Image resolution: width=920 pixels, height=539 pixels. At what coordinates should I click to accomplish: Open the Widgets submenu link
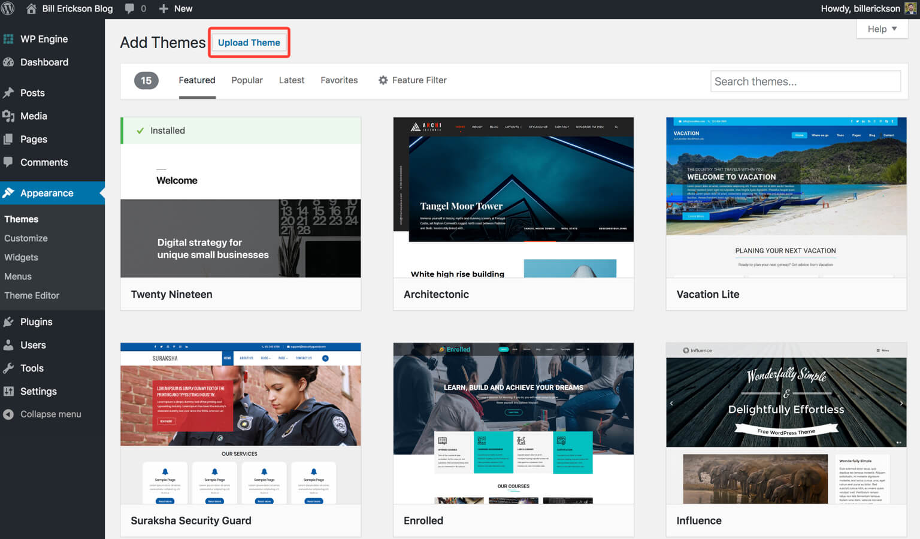[21, 258]
